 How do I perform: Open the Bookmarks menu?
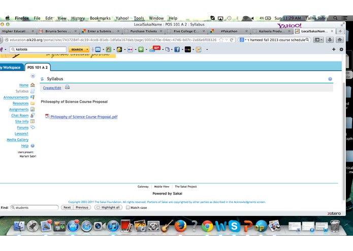point(100,18)
